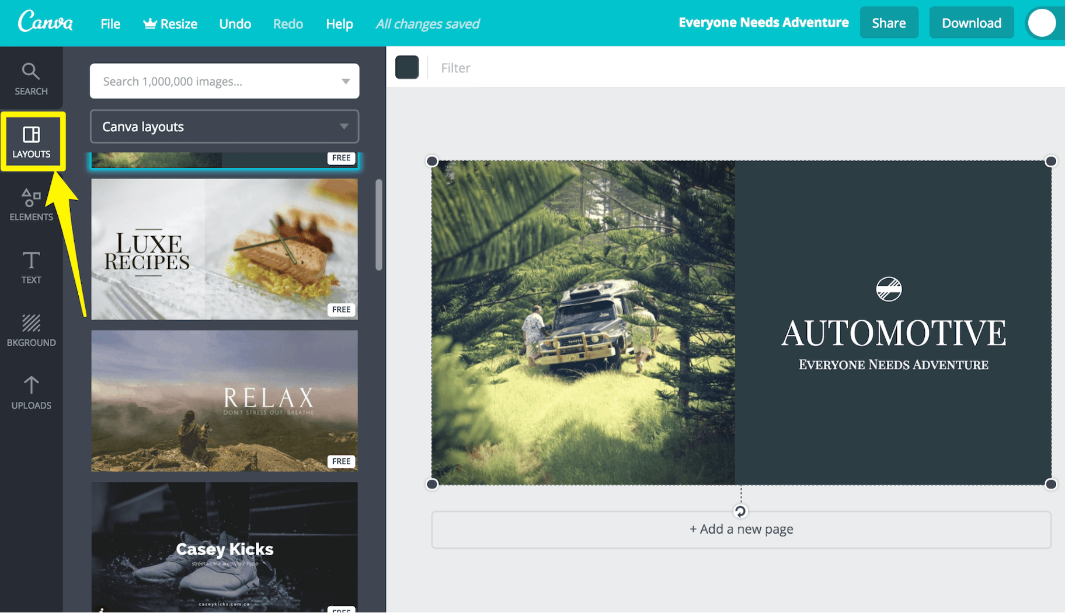The image size is (1065, 613).
Task: Select the Text tool in sidebar
Action: [31, 268]
